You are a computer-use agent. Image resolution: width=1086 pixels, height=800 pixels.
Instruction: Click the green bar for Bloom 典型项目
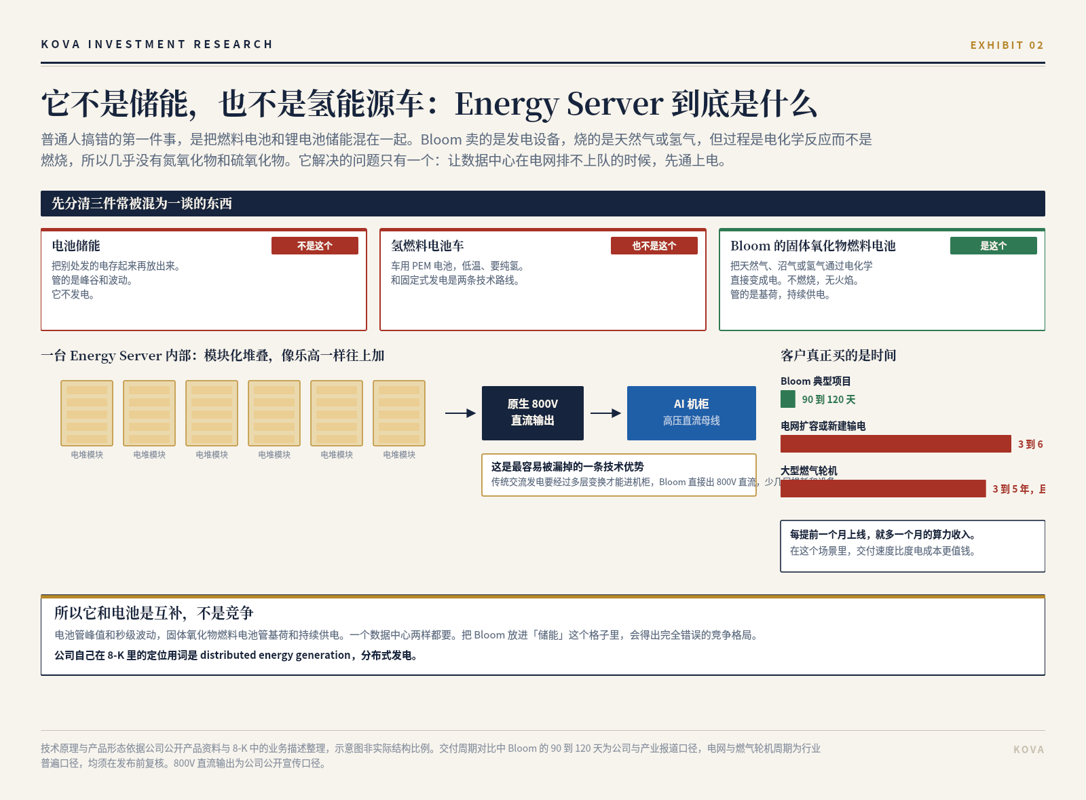pos(788,399)
